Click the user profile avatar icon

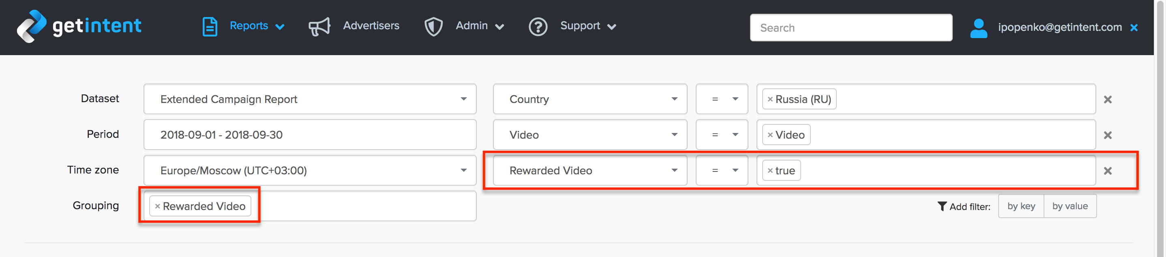pos(978,28)
